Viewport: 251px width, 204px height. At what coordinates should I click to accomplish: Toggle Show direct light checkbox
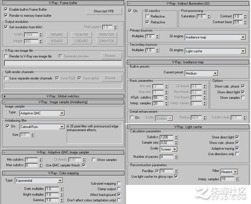(243, 92)
